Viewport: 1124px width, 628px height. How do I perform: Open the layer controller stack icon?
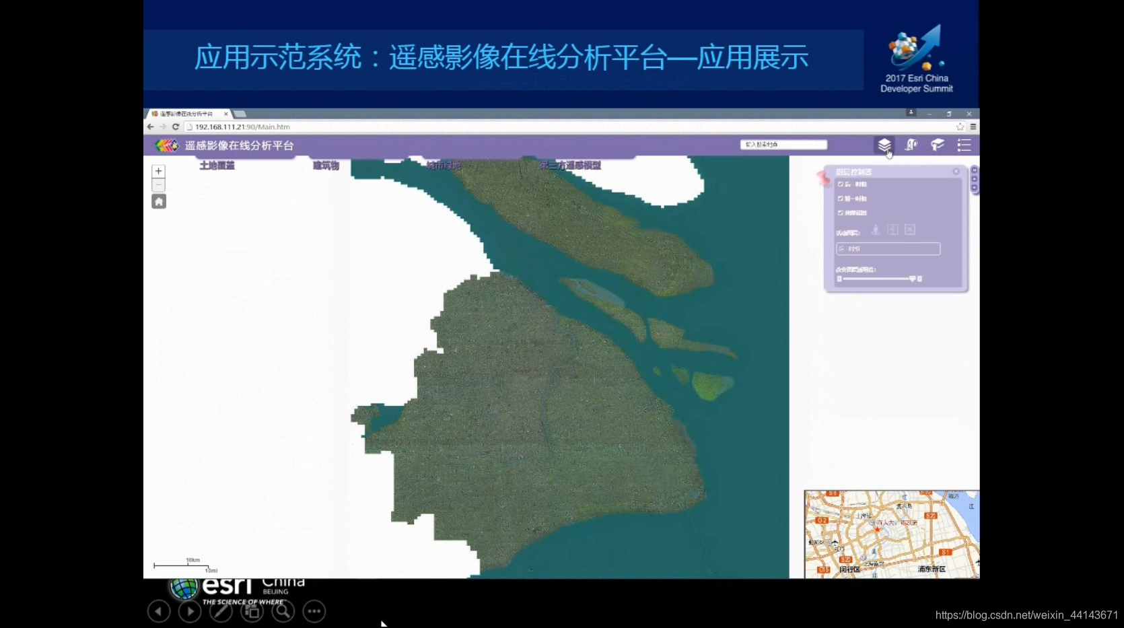pos(884,145)
